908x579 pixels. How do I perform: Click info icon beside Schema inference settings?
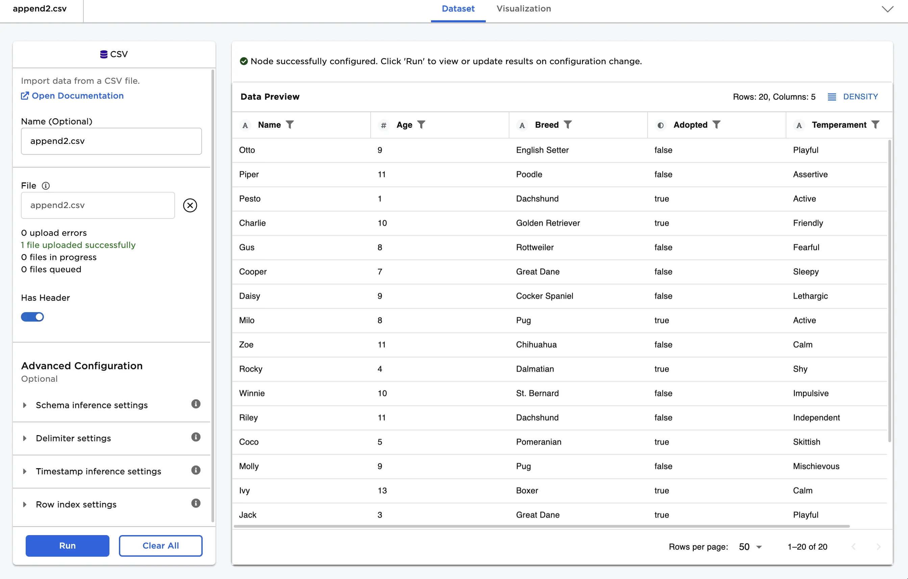click(x=196, y=404)
